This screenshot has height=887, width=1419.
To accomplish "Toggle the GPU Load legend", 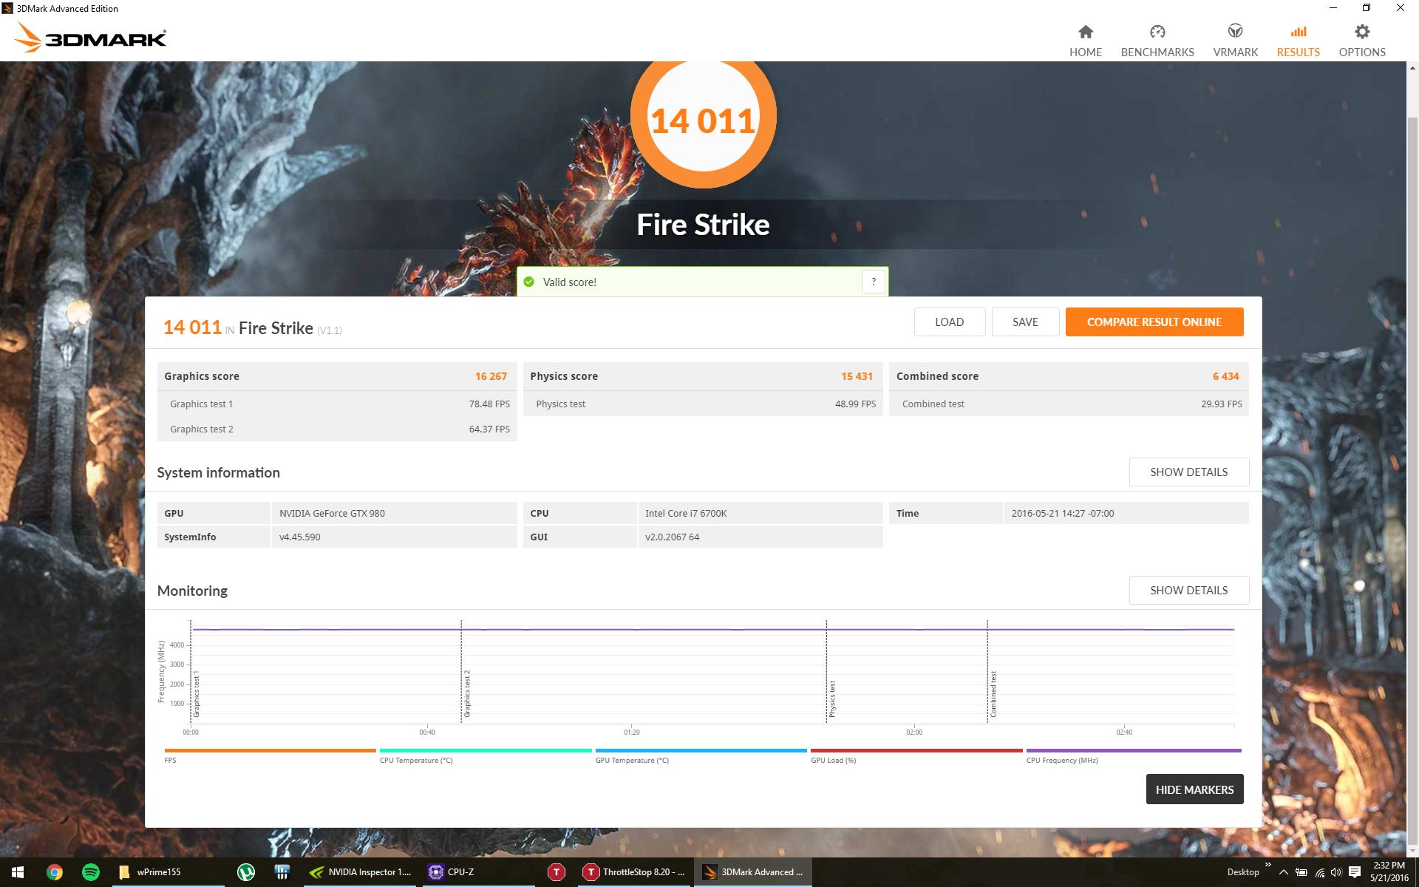I will point(916,755).
